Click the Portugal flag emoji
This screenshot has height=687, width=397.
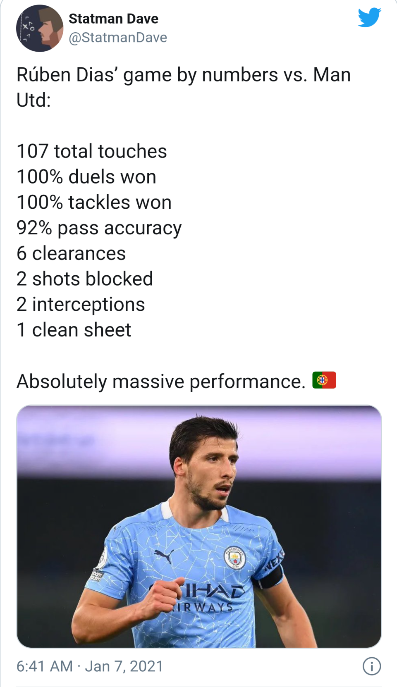(x=324, y=380)
